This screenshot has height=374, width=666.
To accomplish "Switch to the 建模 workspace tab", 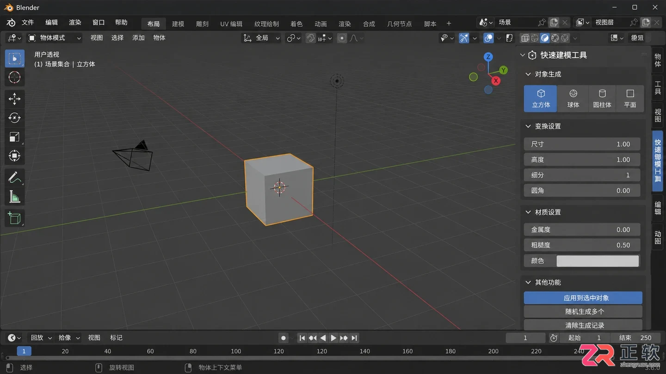I will pyautogui.click(x=178, y=24).
